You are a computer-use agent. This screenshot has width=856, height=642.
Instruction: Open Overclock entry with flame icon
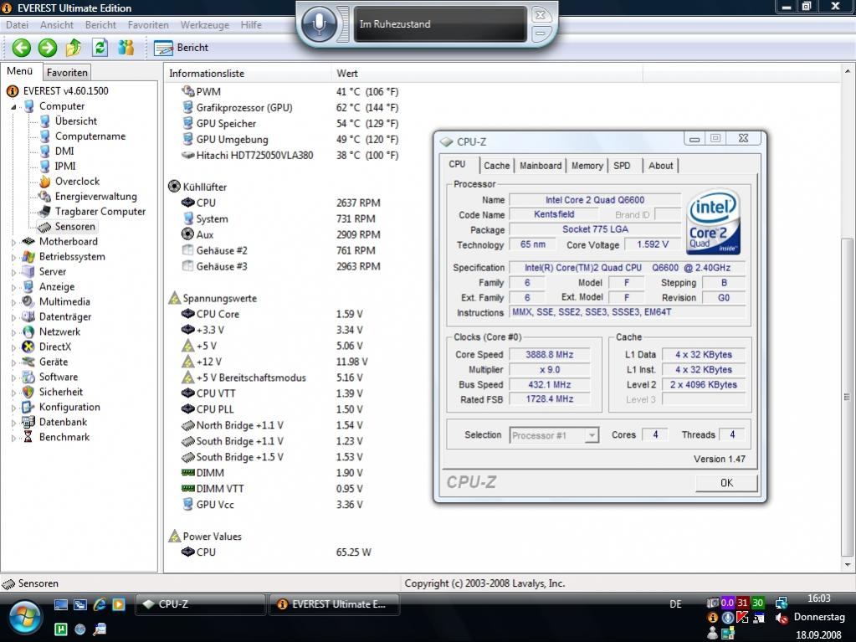[77, 182]
